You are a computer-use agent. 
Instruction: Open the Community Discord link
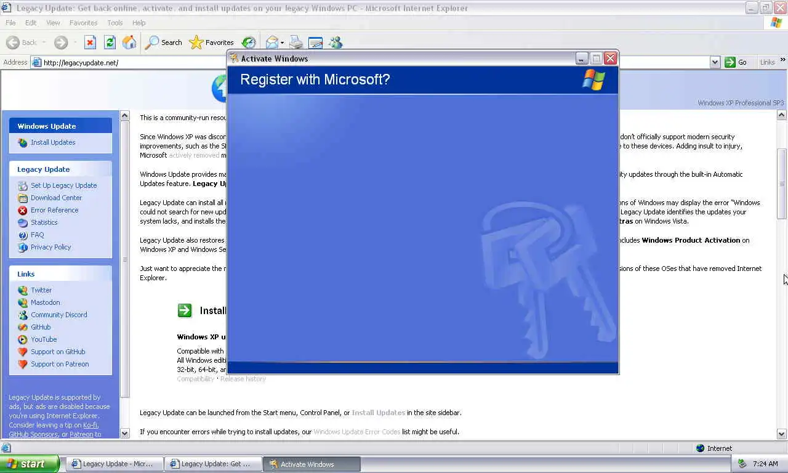tap(59, 315)
